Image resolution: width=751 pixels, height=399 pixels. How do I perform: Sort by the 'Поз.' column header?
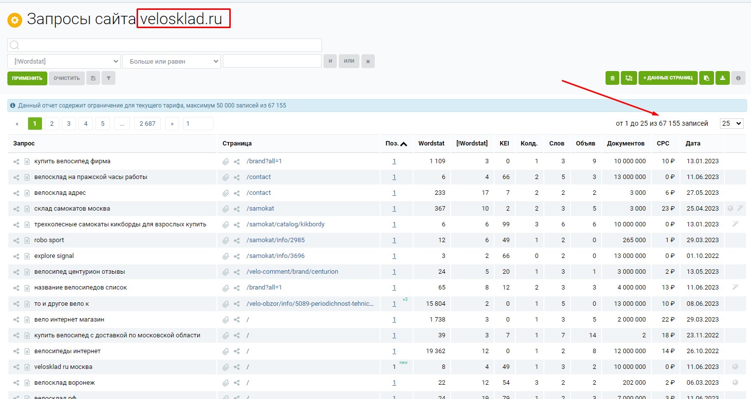[x=396, y=144]
